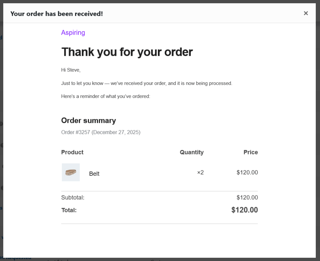This screenshot has height=261, width=320.
Task: Click the Product column header
Action: click(72, 152)
